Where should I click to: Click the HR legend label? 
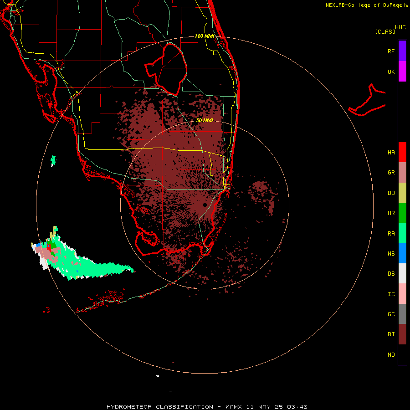point(391,213)
